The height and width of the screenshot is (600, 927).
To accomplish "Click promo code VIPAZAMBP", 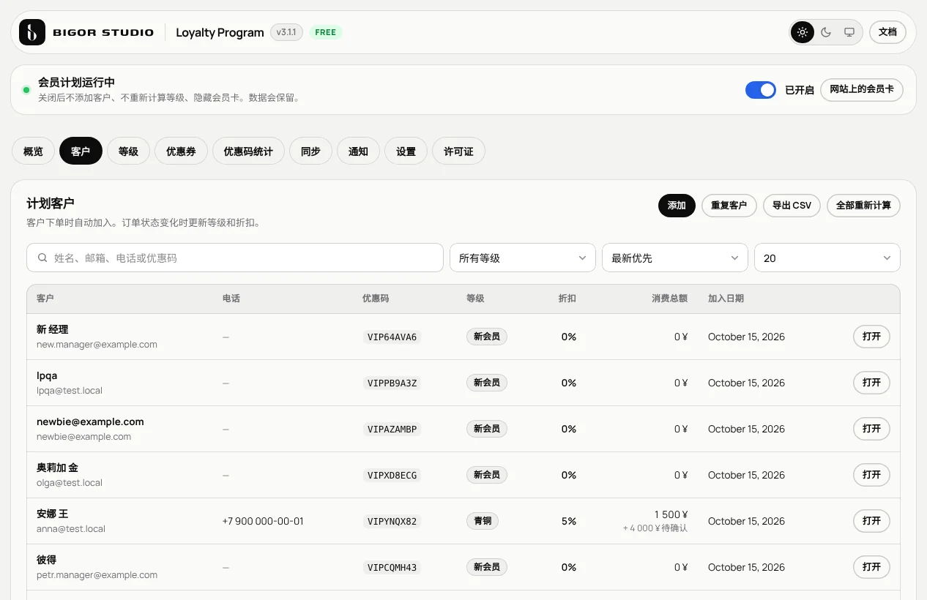I will pyautogui.click(x=392, y=430).
